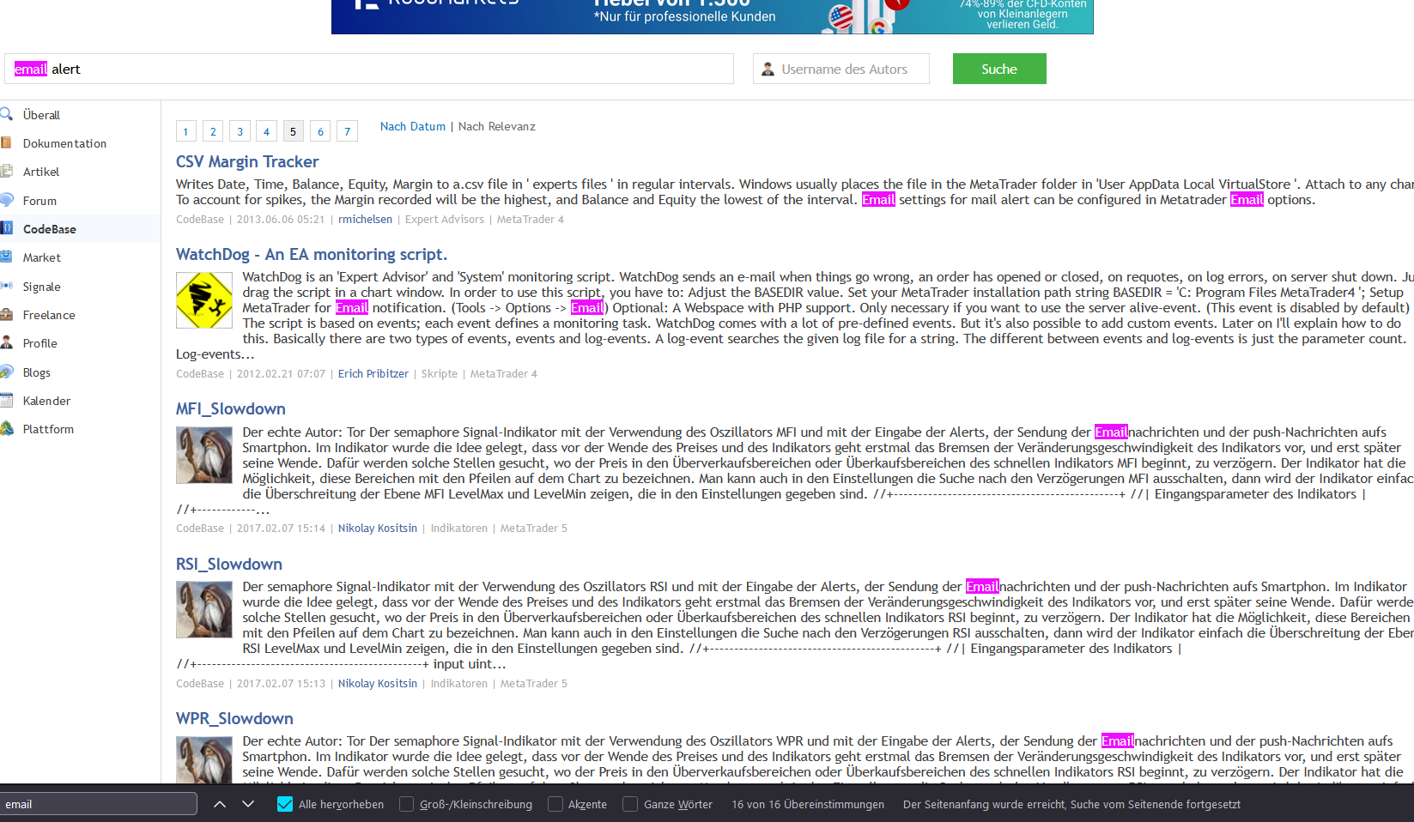Viewport: 1414px width, 822px height.
Task: Click the Artikel icon in sidebar
Action: tap(6, 171)
